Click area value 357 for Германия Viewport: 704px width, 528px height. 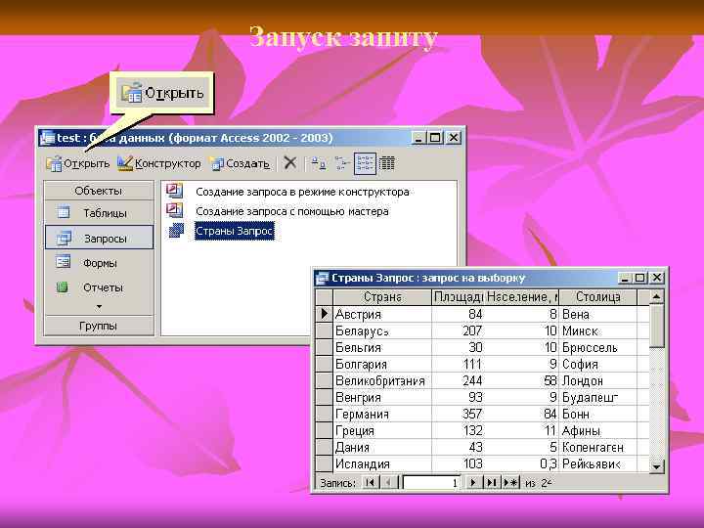tap(458, 414)
